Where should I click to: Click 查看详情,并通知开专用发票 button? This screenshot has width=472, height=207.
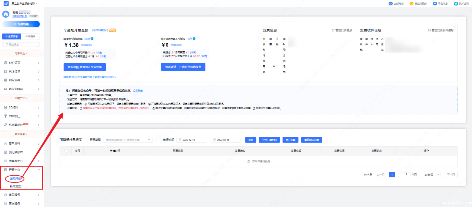click(x=85, y=67)
